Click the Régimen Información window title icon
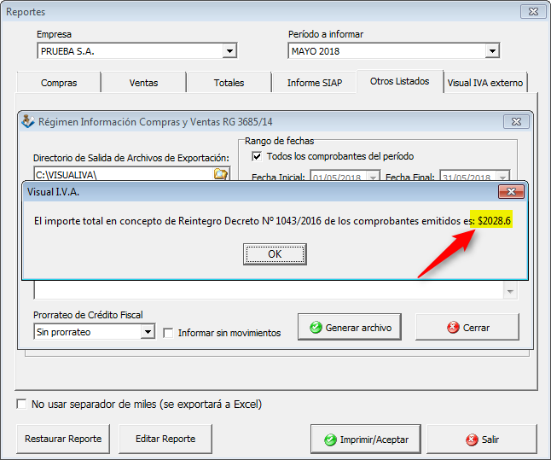Image resolution: width=551 pixels, height=460 pixels. point(28,121)
